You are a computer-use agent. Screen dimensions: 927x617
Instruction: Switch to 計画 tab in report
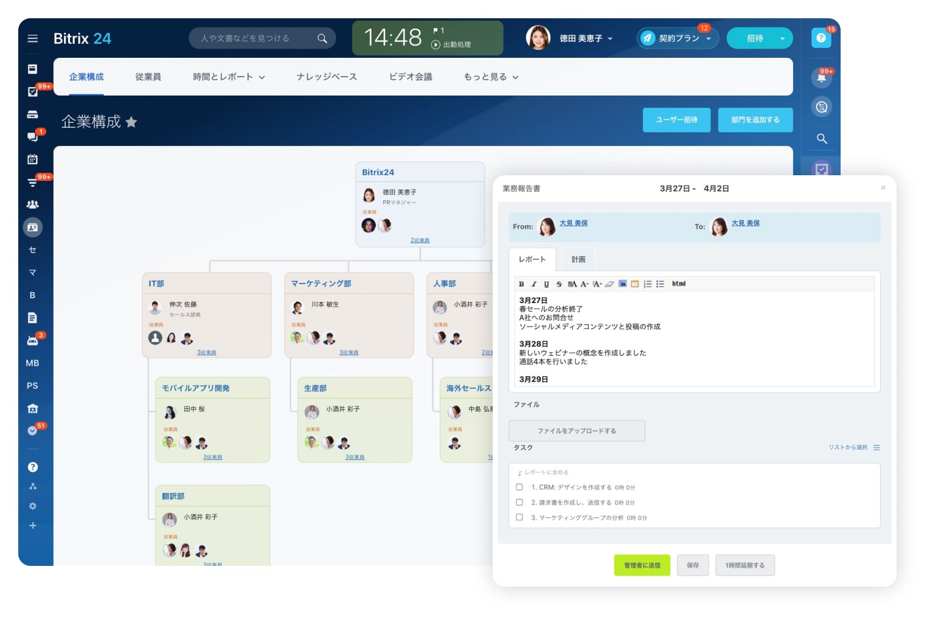pos(578,259)
